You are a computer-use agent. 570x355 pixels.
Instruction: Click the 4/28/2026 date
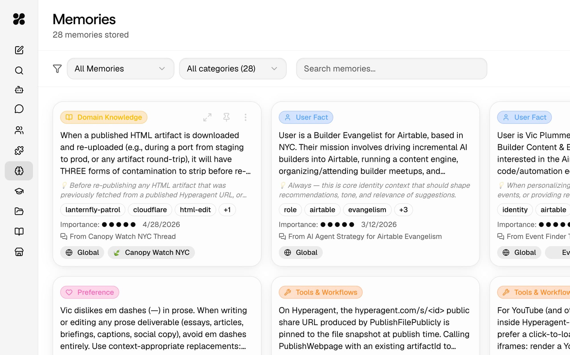coord(161,225)
